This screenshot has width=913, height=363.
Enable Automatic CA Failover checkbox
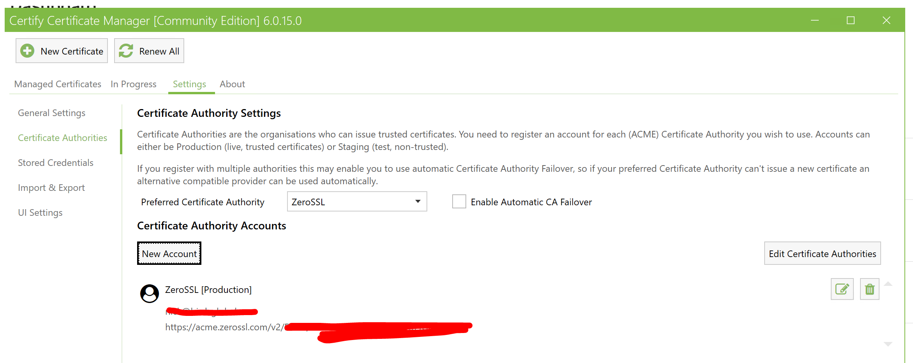click(459, 202)
